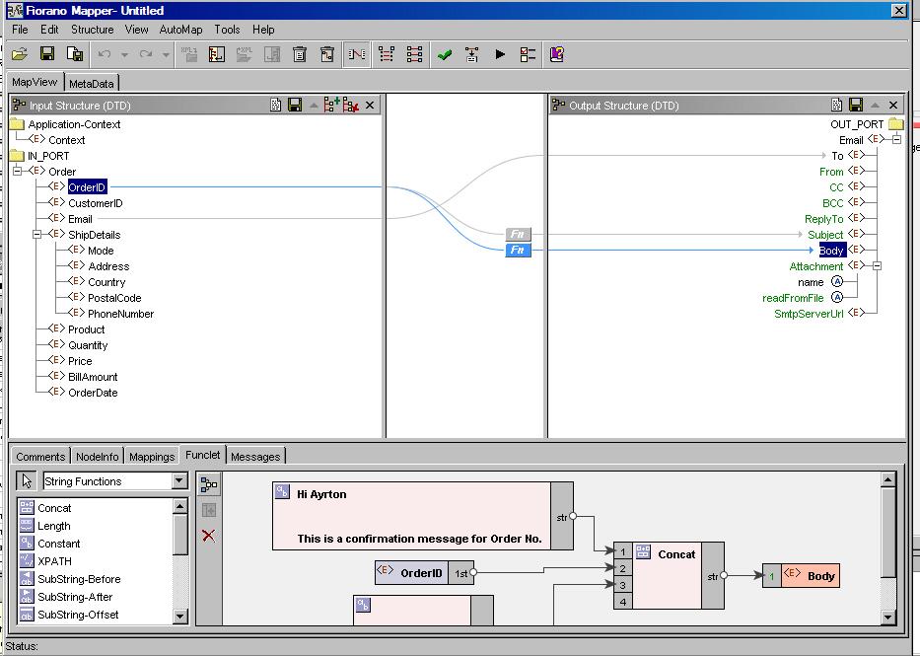Select BillAmount in input structure
920x656 pixels.
[x=93, y=377]
